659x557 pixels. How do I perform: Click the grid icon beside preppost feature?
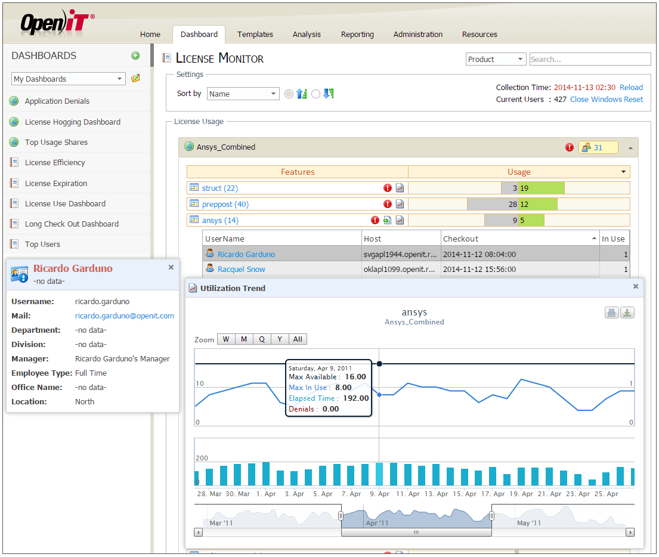coord(194,203)
